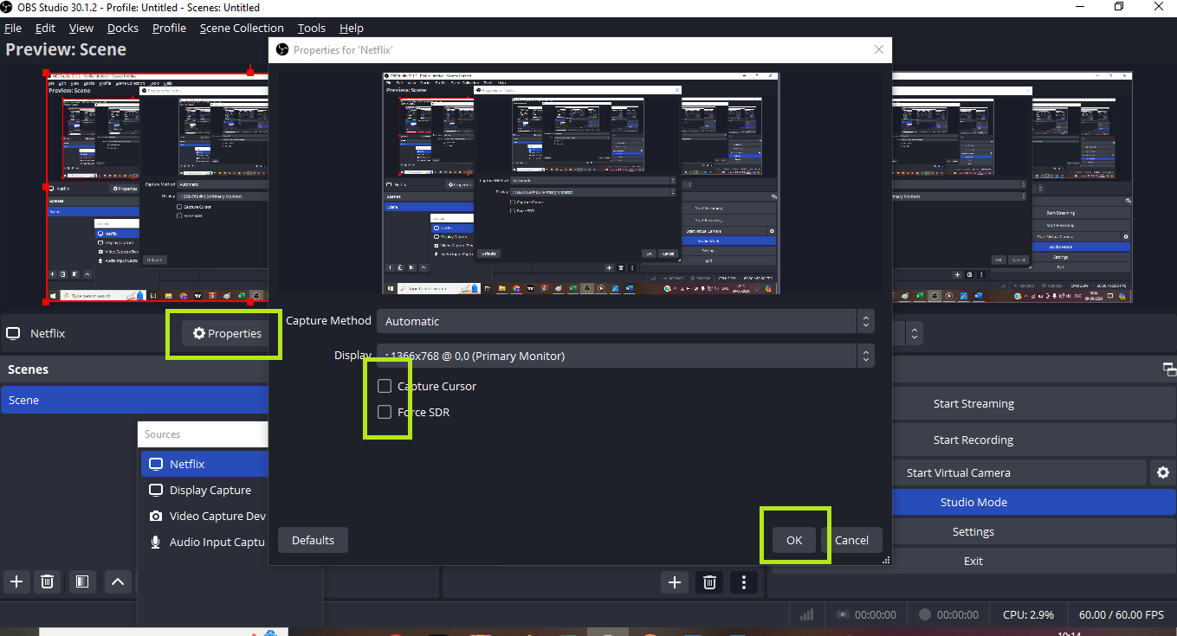Open the Capture Method dropdown
This screenshot has width=1177, height=636.
click(625, 321)
